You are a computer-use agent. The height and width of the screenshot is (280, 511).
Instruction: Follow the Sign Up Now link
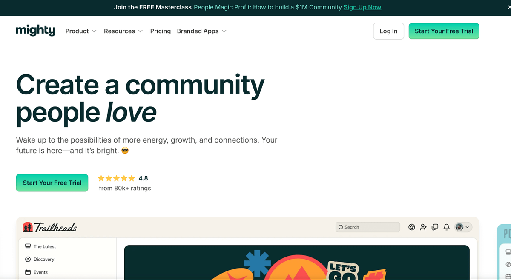pos(362,7)
